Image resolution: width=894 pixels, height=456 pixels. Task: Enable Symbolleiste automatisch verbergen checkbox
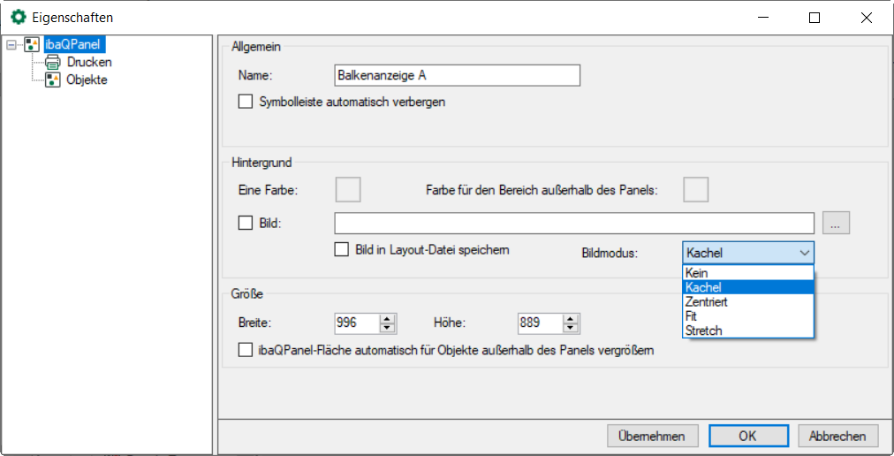(x=246, y=102)
